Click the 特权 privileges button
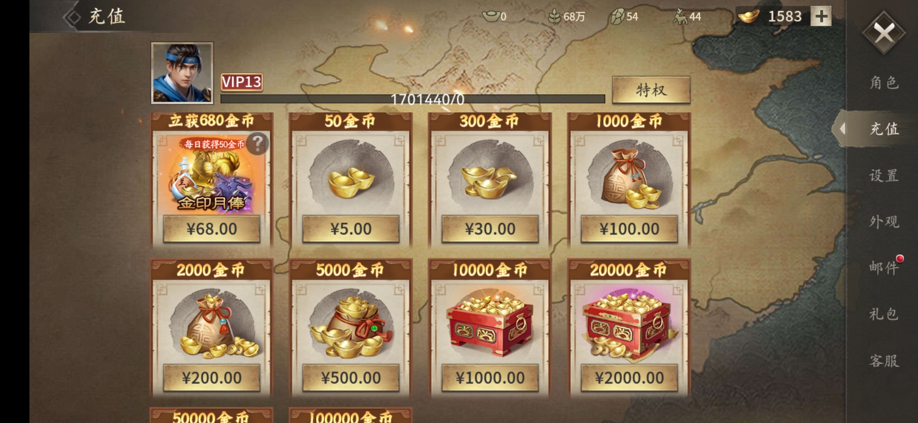Image resolution: width=918 pixels, height=423 pixels. pyautogui.click(x=651, y=90)
